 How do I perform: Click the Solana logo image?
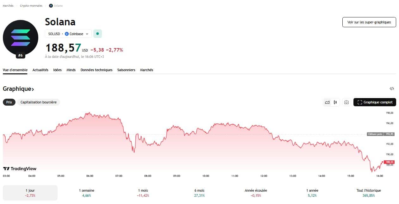pyautogui.click(x=21, y=38)
